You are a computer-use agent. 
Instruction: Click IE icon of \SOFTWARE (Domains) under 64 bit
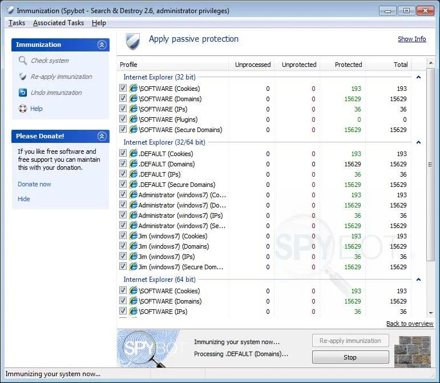[134, 301]
